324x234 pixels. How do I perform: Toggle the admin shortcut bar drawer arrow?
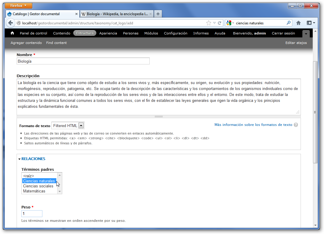pos(306,34)
